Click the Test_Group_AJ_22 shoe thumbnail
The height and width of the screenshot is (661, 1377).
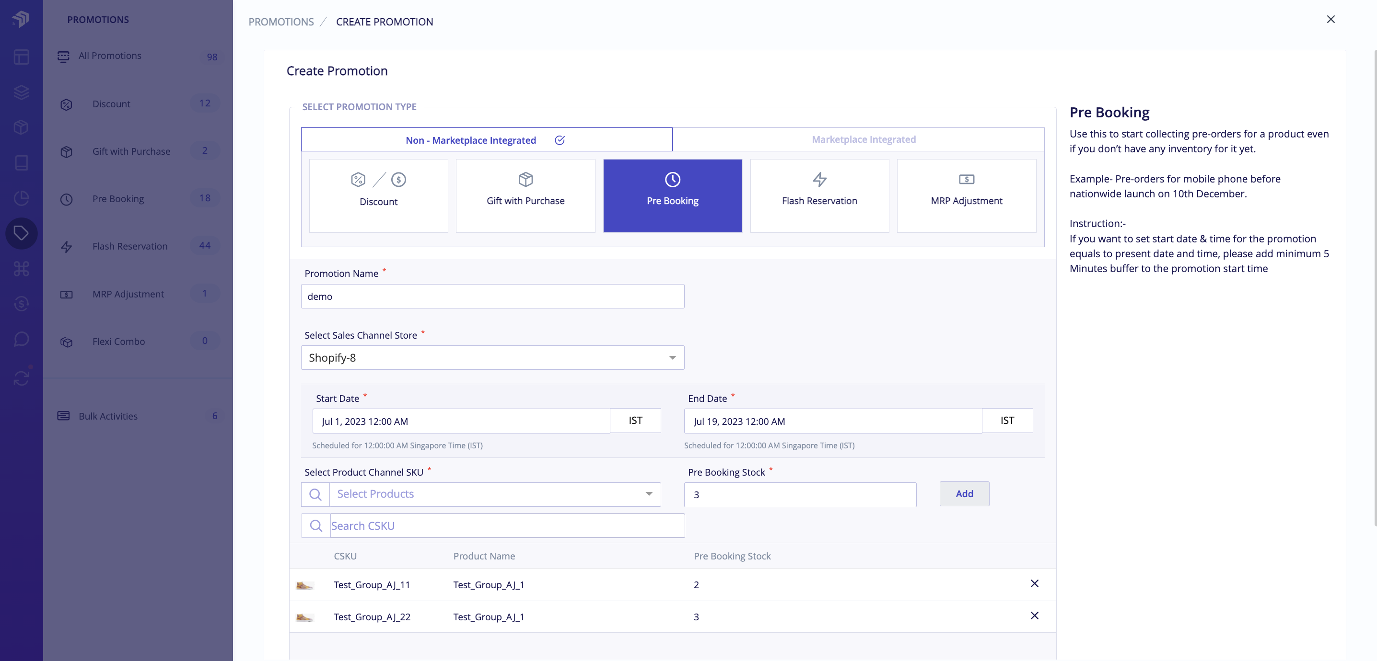tap(304, 618)
